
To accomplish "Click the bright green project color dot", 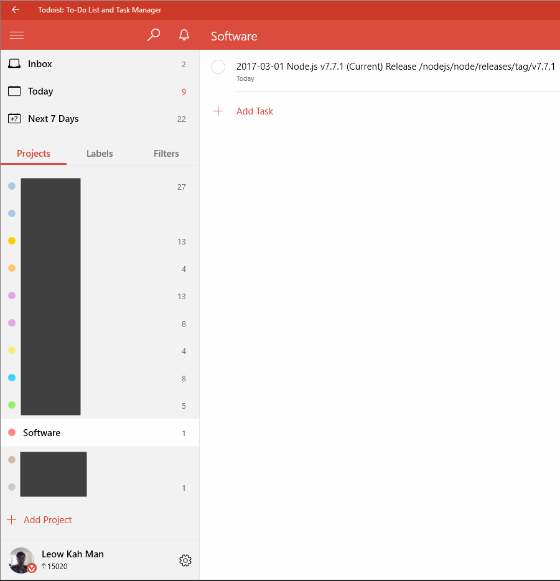I will 12,405.
